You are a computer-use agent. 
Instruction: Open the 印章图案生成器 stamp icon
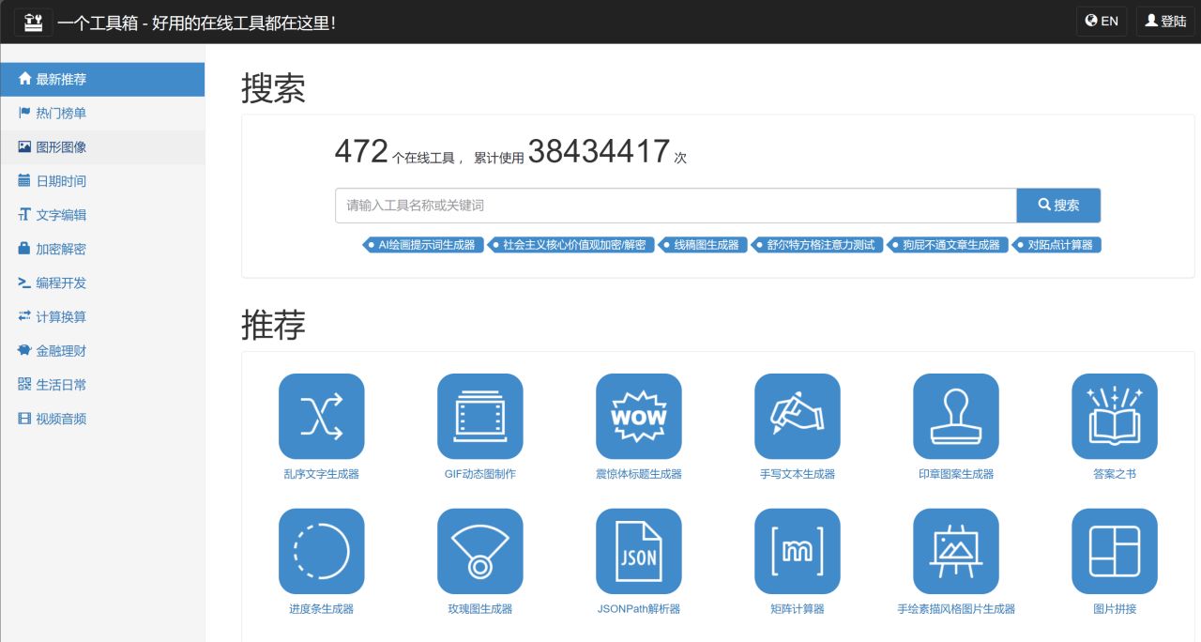pos(955,416)
